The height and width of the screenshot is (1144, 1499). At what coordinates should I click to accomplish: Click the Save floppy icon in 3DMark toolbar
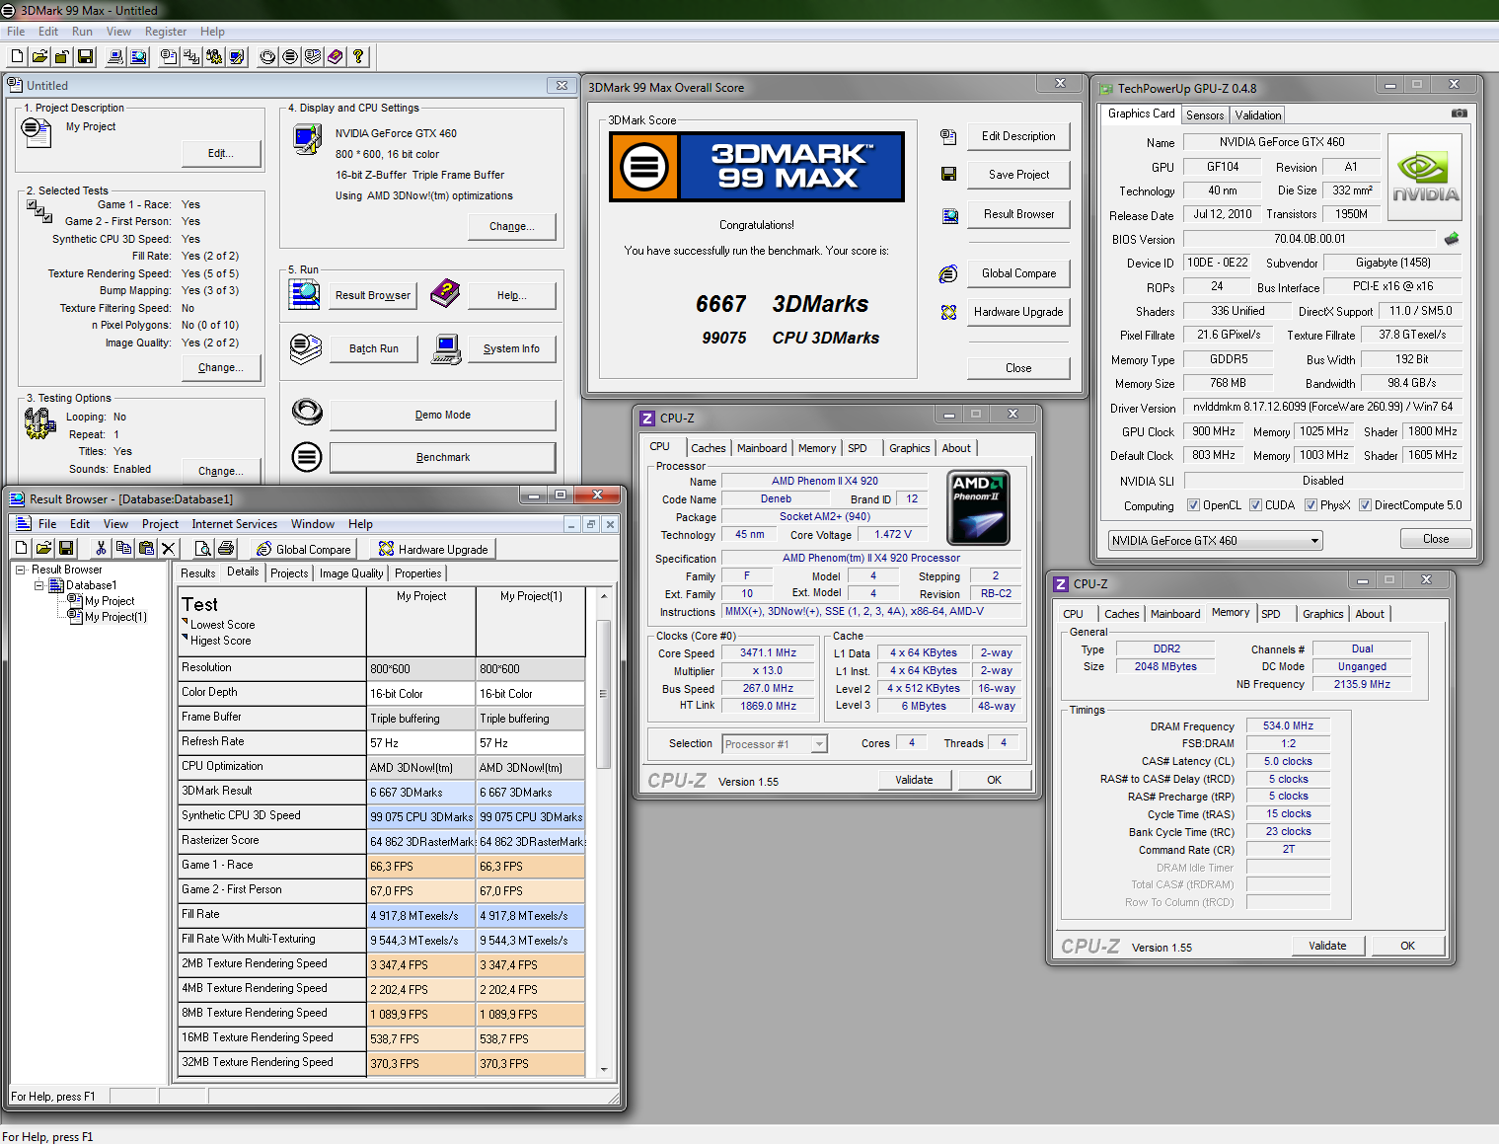85,57
